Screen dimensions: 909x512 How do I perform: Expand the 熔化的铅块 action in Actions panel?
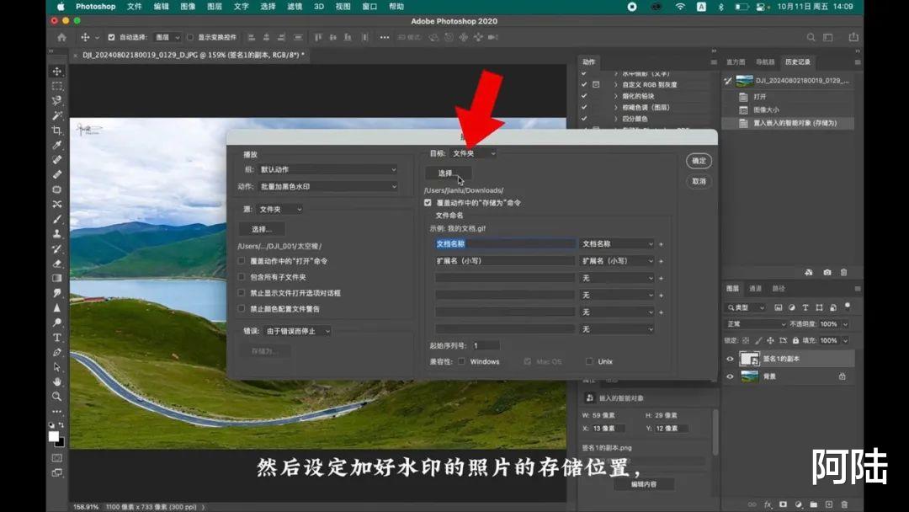615,96
